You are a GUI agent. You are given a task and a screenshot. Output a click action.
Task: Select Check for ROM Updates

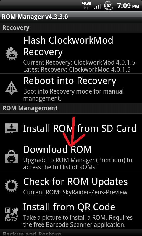71,186
